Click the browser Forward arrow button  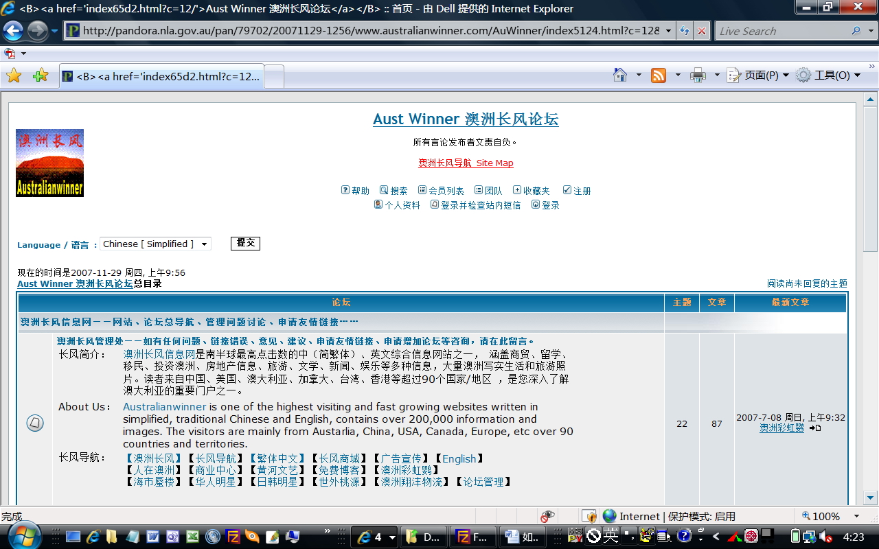pos(37,31)
